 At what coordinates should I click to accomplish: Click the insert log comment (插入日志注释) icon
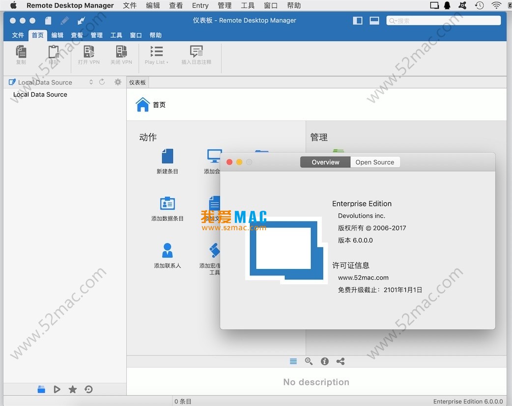[x=196, y=52]
